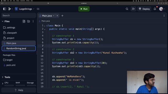Click the // constructor 1 comment
The width and height of the screenshot is (168, 94).
click(63, 36)
